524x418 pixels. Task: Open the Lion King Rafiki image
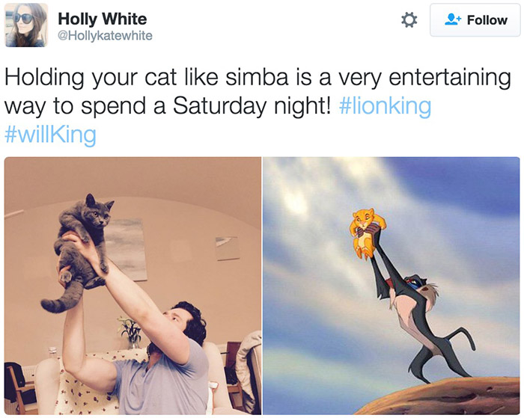point(392,286)
